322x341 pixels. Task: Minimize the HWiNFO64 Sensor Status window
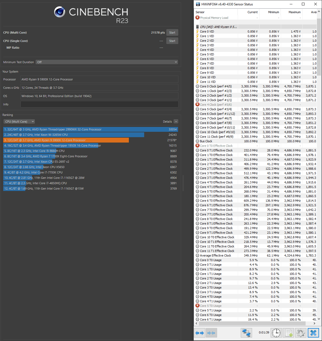[x=291, y=4]
